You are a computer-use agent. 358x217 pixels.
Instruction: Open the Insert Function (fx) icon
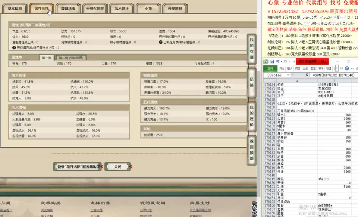click(307, 75)
